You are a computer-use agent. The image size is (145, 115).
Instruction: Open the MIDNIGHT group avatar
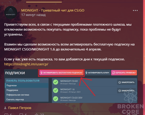[x=11, y=13]
